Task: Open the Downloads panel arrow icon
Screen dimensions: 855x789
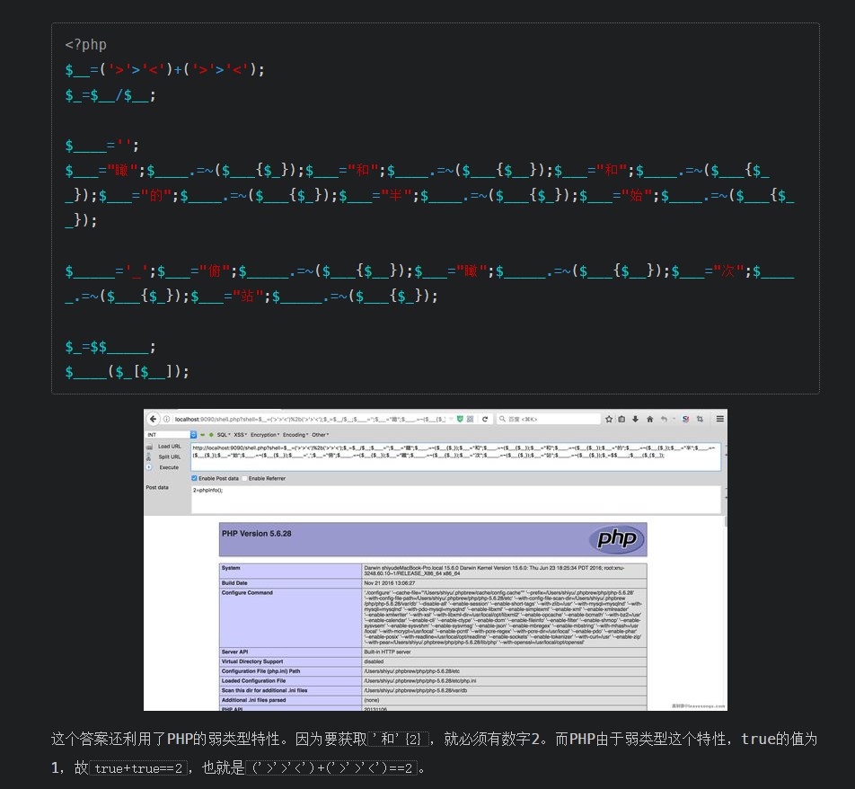Action: point(635,420)
